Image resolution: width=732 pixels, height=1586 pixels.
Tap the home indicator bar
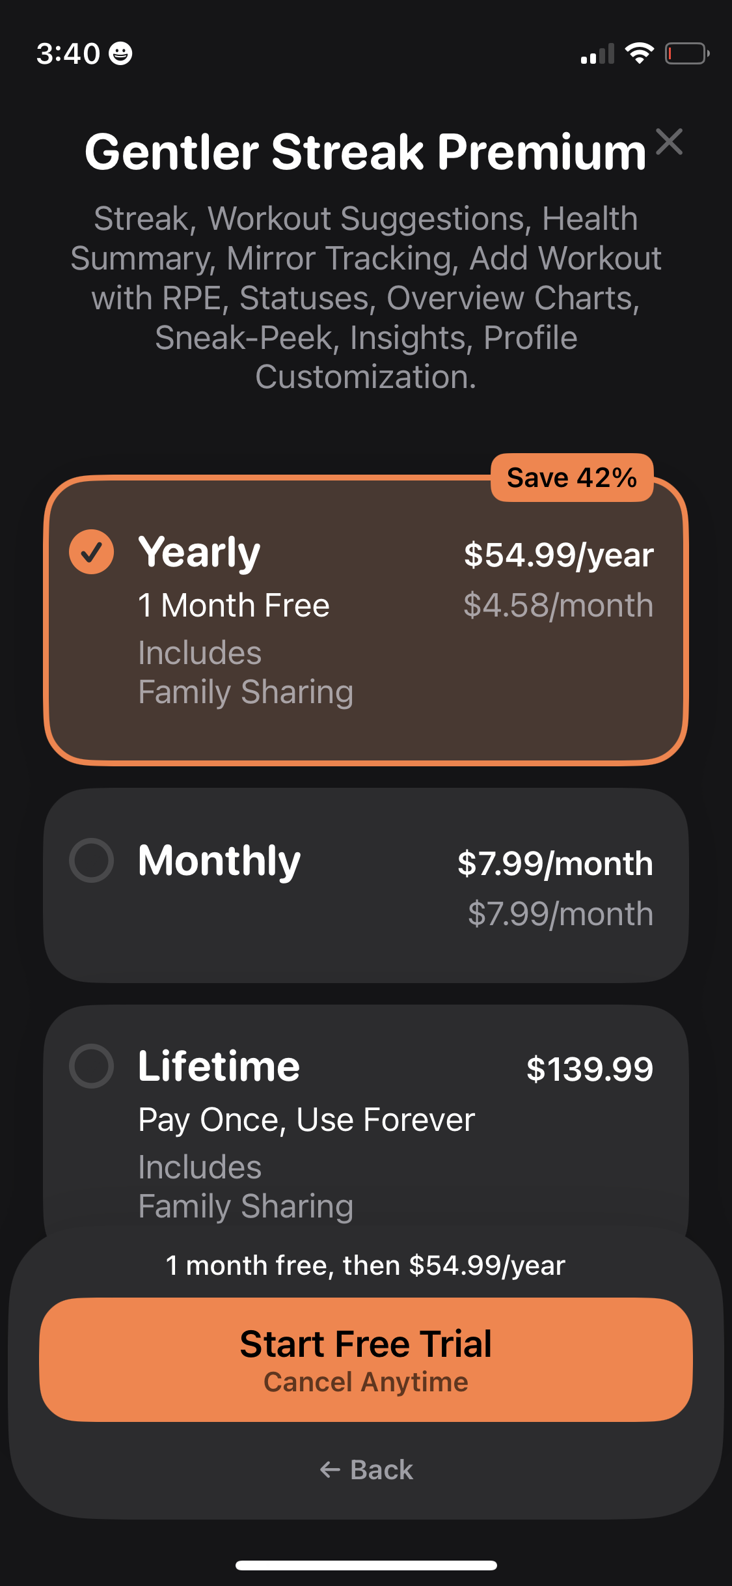pyautogui.click(x=366, y=1565)
